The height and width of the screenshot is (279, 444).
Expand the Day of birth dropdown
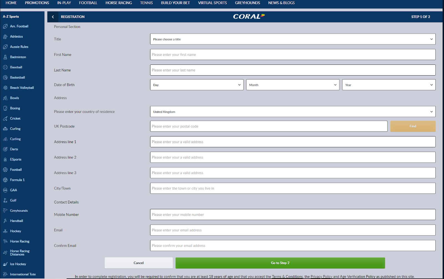click(196, 85)
